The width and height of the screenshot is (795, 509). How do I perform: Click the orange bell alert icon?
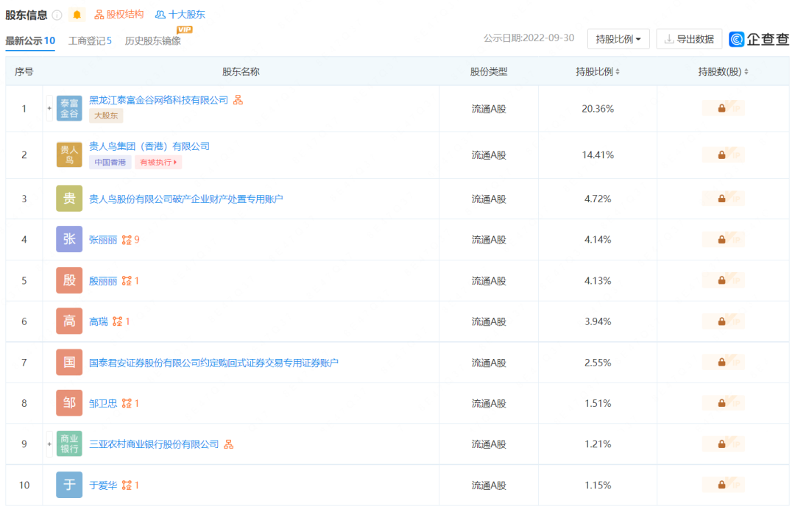[77, 15]
